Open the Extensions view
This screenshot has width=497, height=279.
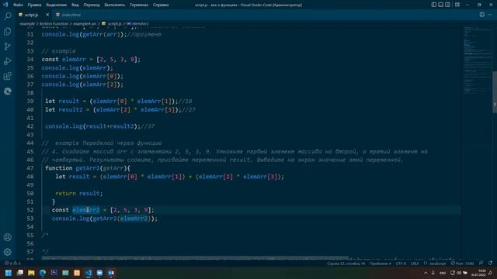[7, 76]
